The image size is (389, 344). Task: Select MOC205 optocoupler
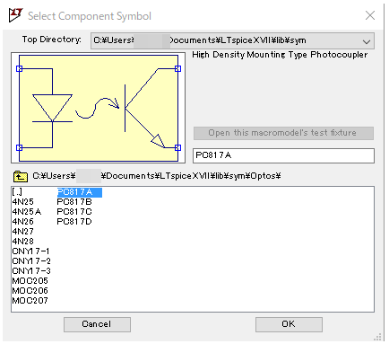[30, 281]
